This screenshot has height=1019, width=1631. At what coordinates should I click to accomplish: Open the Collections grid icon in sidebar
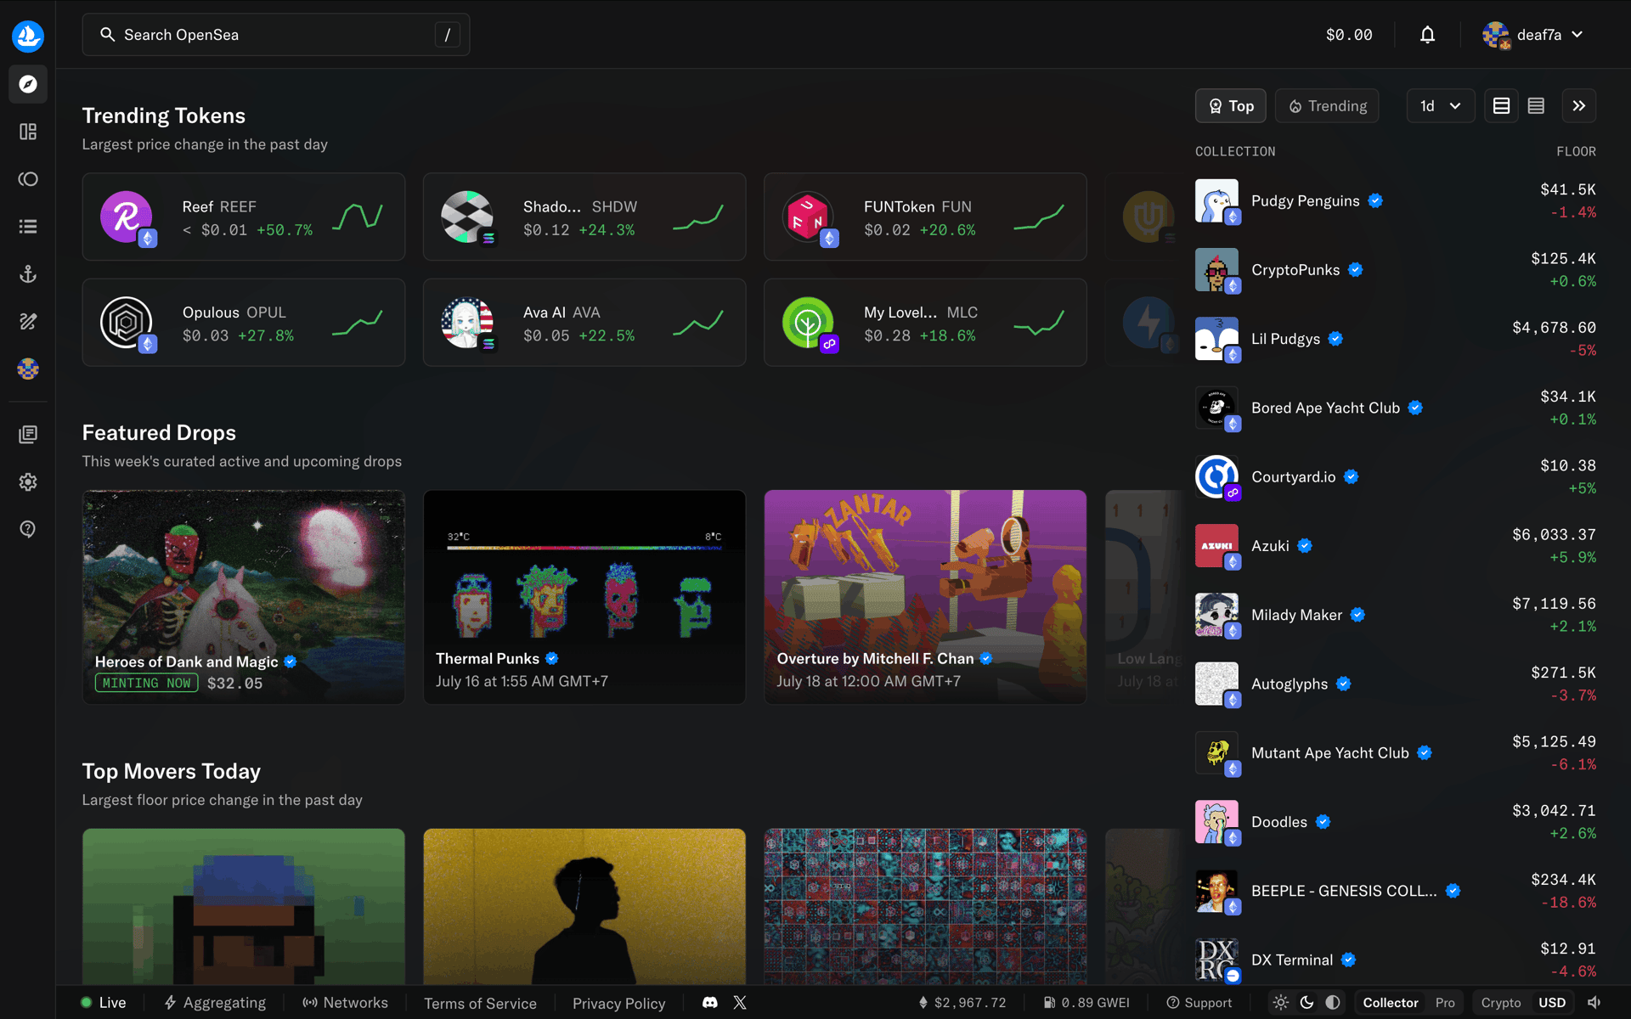(28, 132)
